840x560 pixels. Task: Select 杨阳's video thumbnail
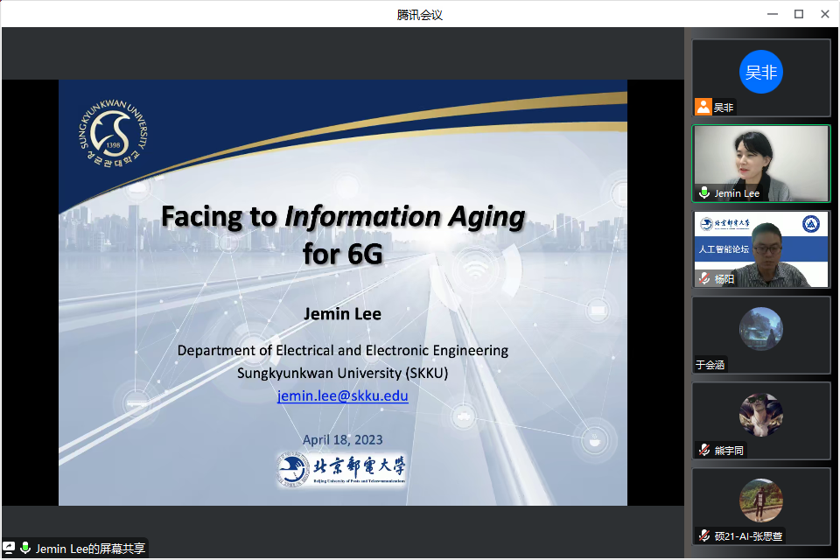pos(761,249)
